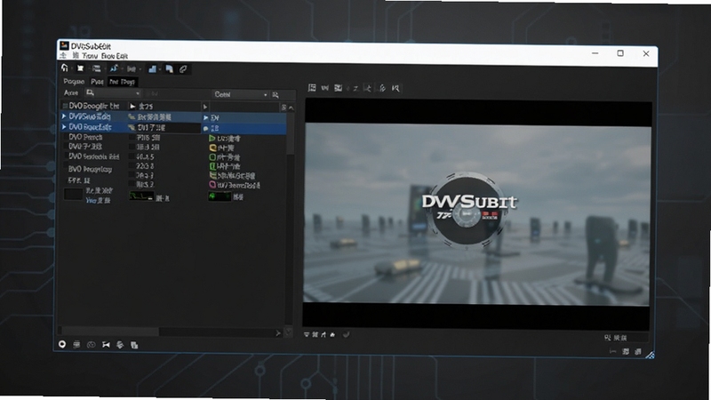This screenshot has height=400, width=711.
Task: Click the first icon in the menu bar
Action: coord(63,55)
